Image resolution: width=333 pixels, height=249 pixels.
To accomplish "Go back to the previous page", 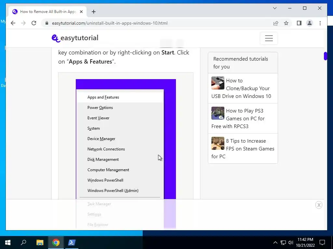I will point(13,23).
